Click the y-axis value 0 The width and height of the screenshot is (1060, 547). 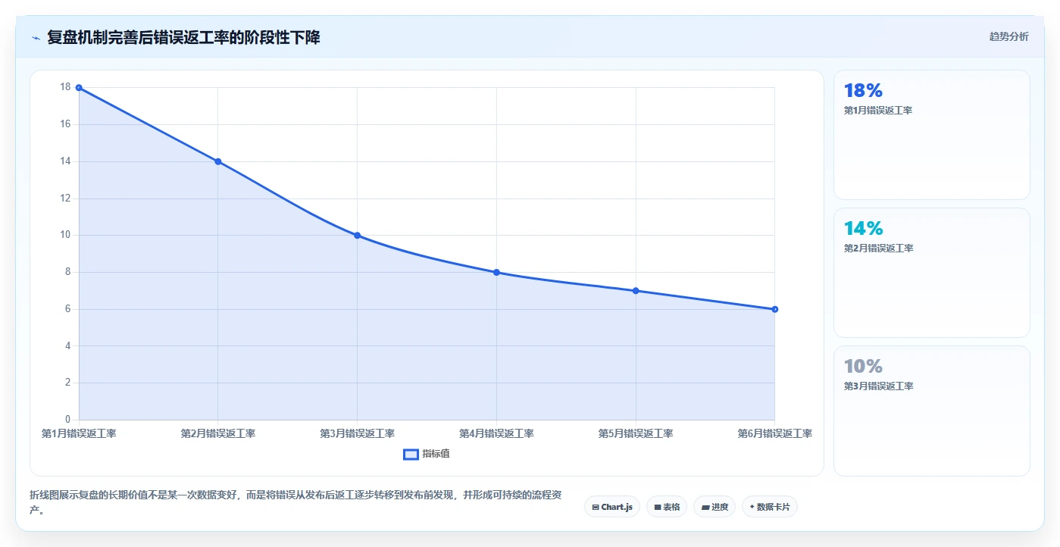pos(67,419)
